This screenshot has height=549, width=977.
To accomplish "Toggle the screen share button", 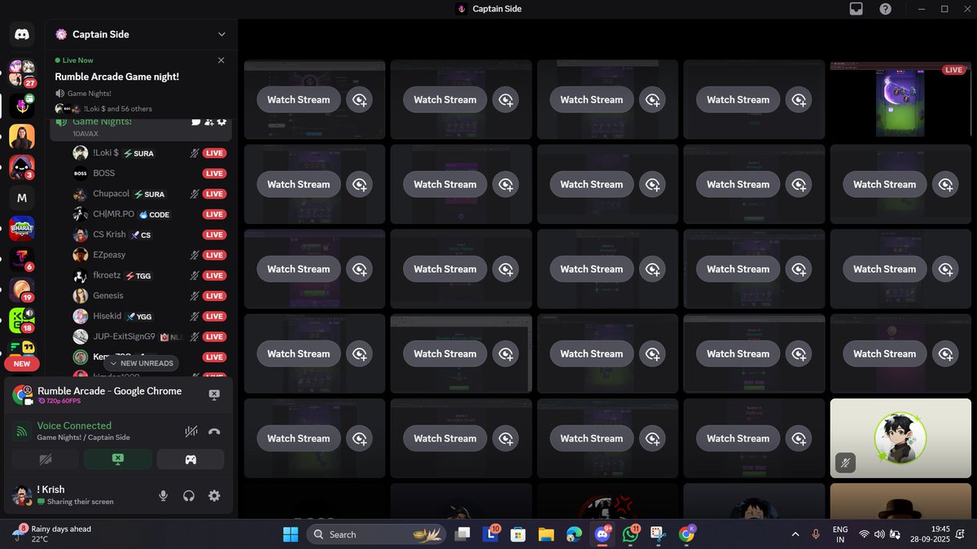I will (x=118, y=459).
